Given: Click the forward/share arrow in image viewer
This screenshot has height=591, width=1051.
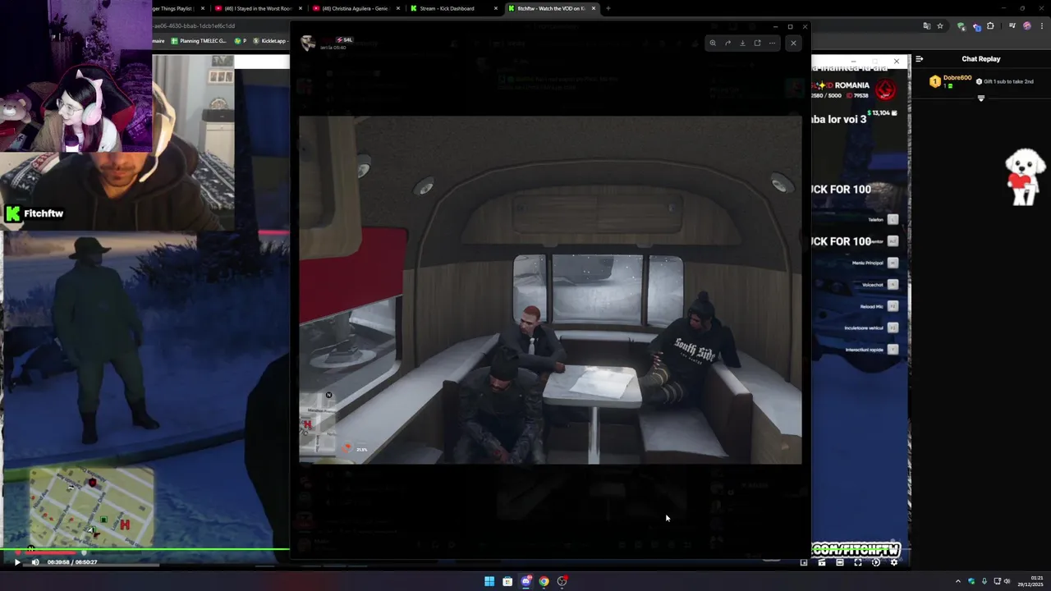Looking at the screenshot, I should 727,43.
